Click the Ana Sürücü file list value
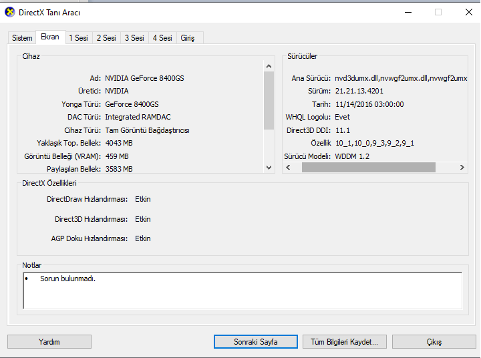This screenshot has width=481, height=358. 401,78
